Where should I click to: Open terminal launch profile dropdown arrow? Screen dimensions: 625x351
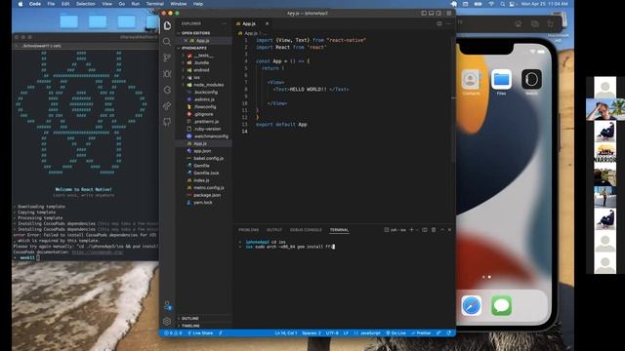417,230
